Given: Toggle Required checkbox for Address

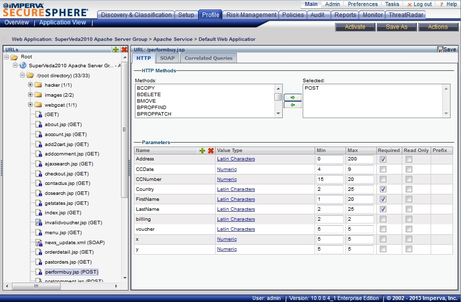Looking at the screenshot, I should click(x=383, y=159).
